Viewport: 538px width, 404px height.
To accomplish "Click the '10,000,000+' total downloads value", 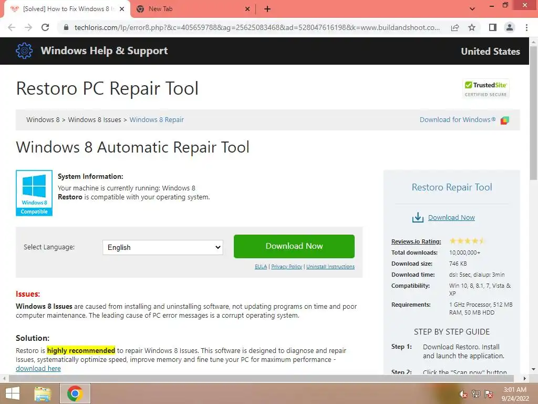I will coord(464,252).
